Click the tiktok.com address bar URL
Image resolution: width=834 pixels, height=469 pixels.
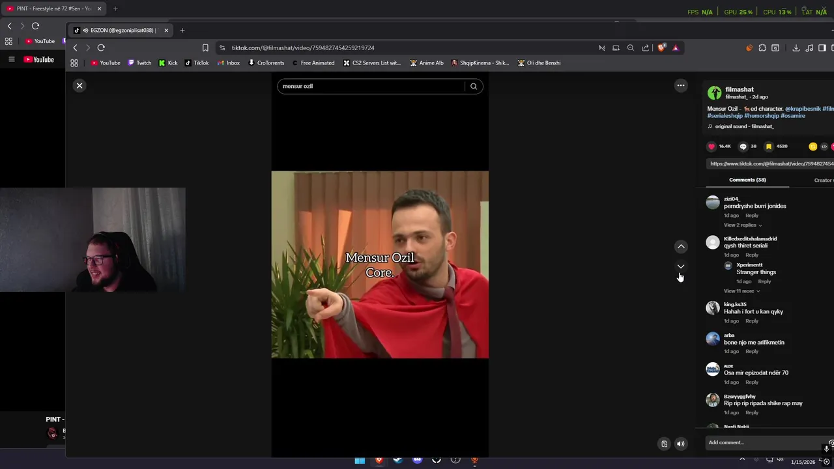coord(303,48)
